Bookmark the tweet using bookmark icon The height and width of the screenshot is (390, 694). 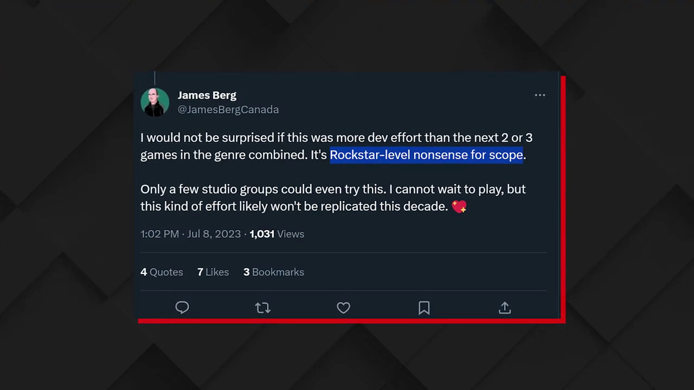pos(424,308)
